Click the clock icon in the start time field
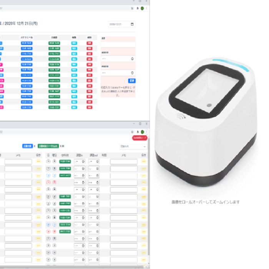 pyautogui.click(x=132, y=59)
